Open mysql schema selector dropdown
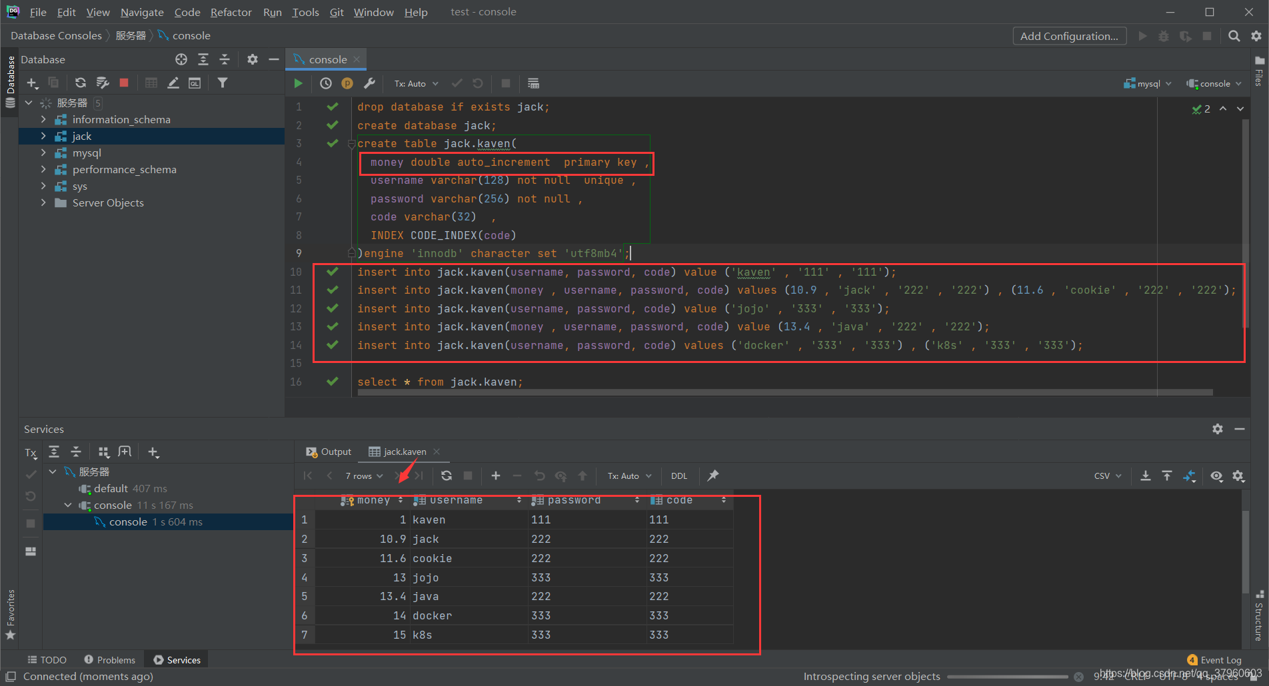This screenshot has height=686, width=1269. pos(1148,83)
